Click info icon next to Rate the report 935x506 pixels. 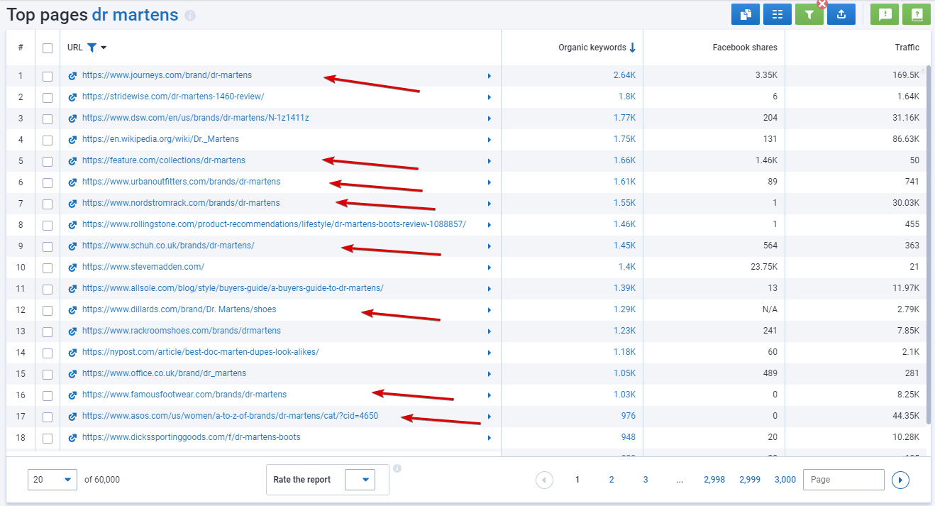pyautogui.click(x=397, y=468)
